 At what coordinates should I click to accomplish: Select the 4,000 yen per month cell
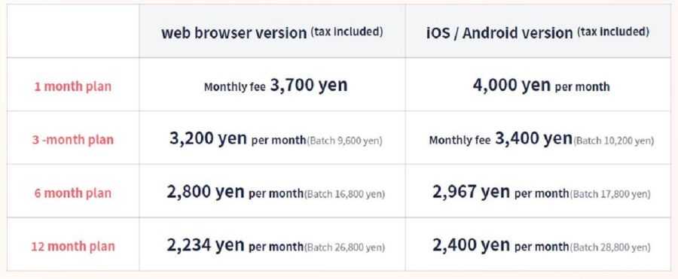coord(538,85)
